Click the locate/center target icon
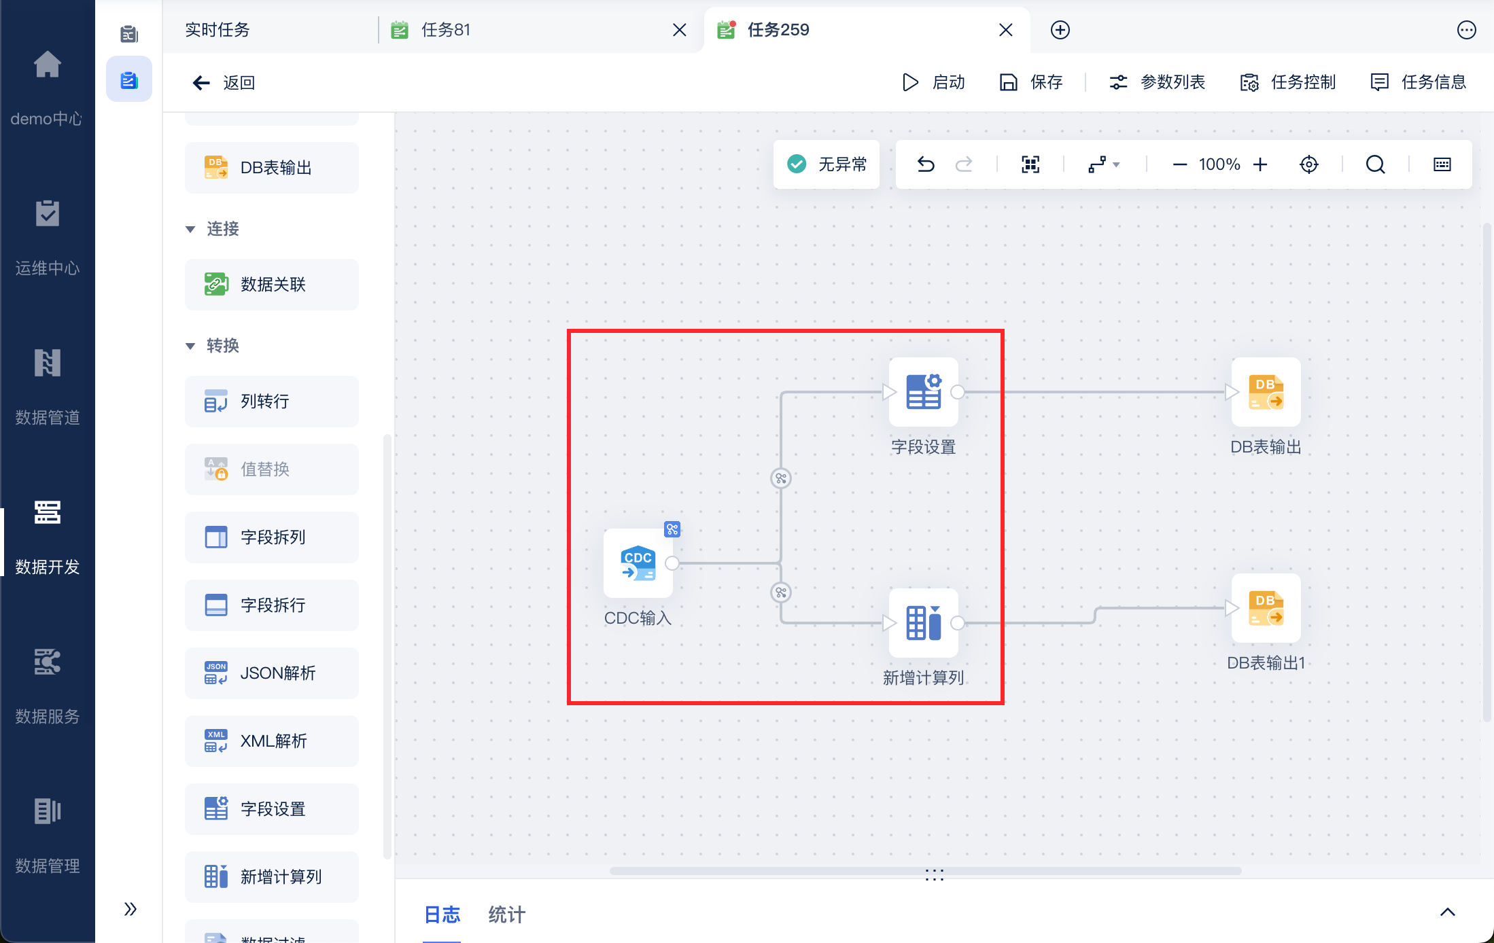 click(1309, 164)
